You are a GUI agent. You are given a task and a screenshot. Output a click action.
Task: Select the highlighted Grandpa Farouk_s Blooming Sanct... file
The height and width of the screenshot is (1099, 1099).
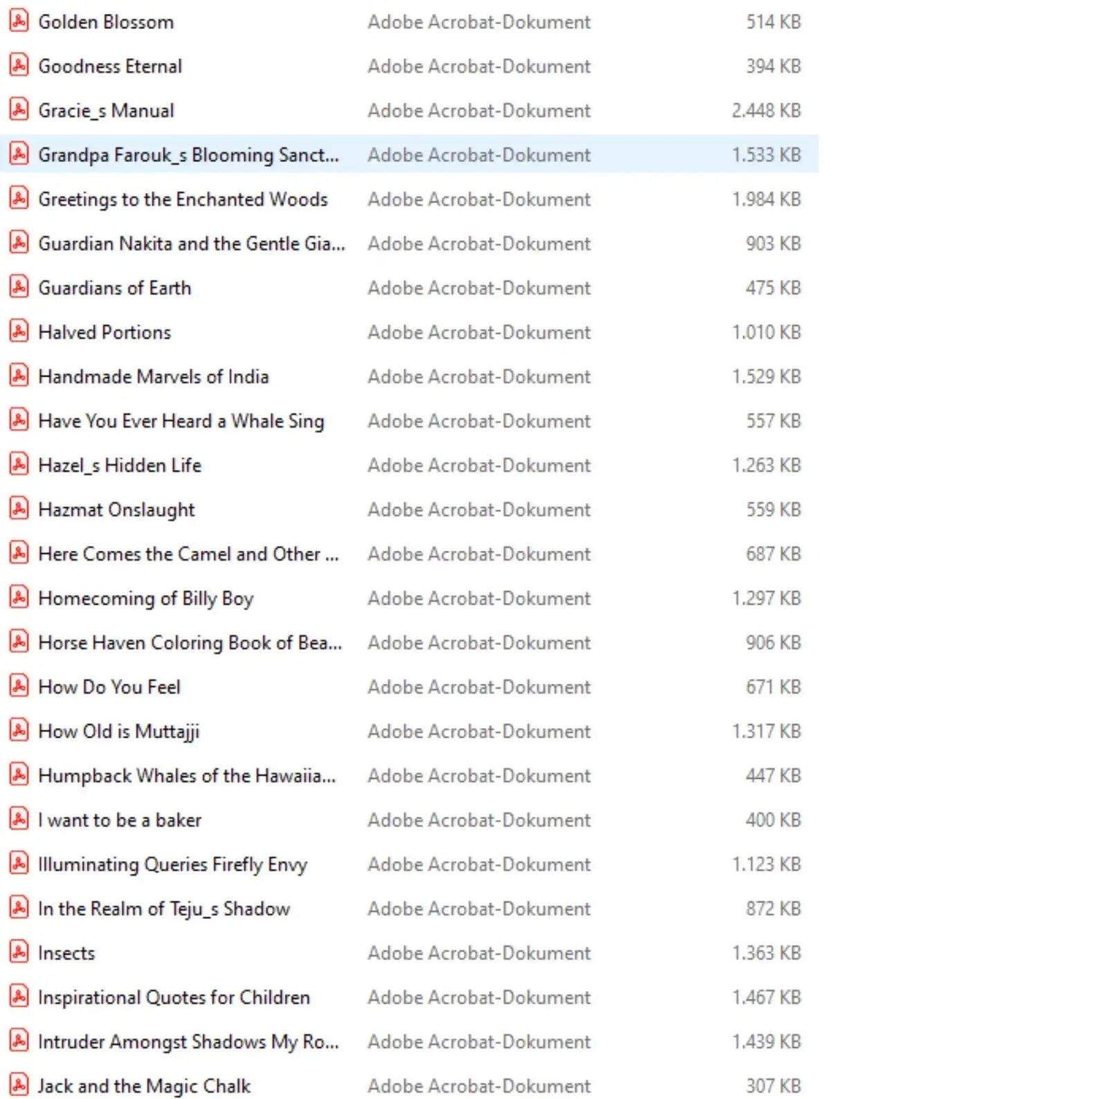coord(188,155)
